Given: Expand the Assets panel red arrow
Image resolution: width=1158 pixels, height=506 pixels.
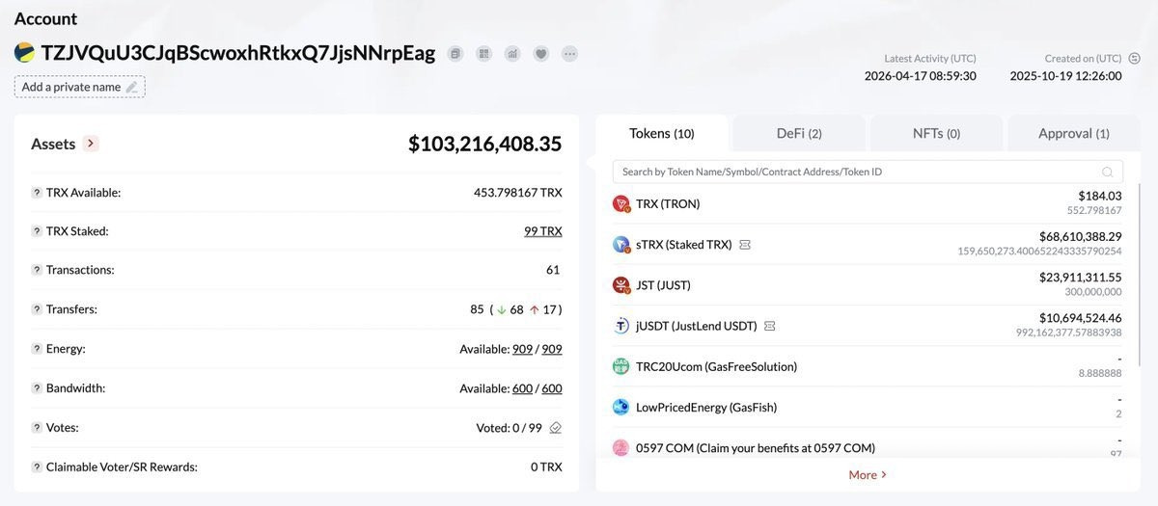Looking at the screenshot, I should point(91,144).
